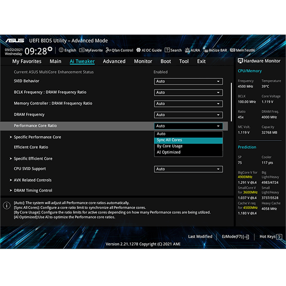Click the 4500 MHz frequency value
The width and height of the screenshot is (286, 286).
(246, 86)
